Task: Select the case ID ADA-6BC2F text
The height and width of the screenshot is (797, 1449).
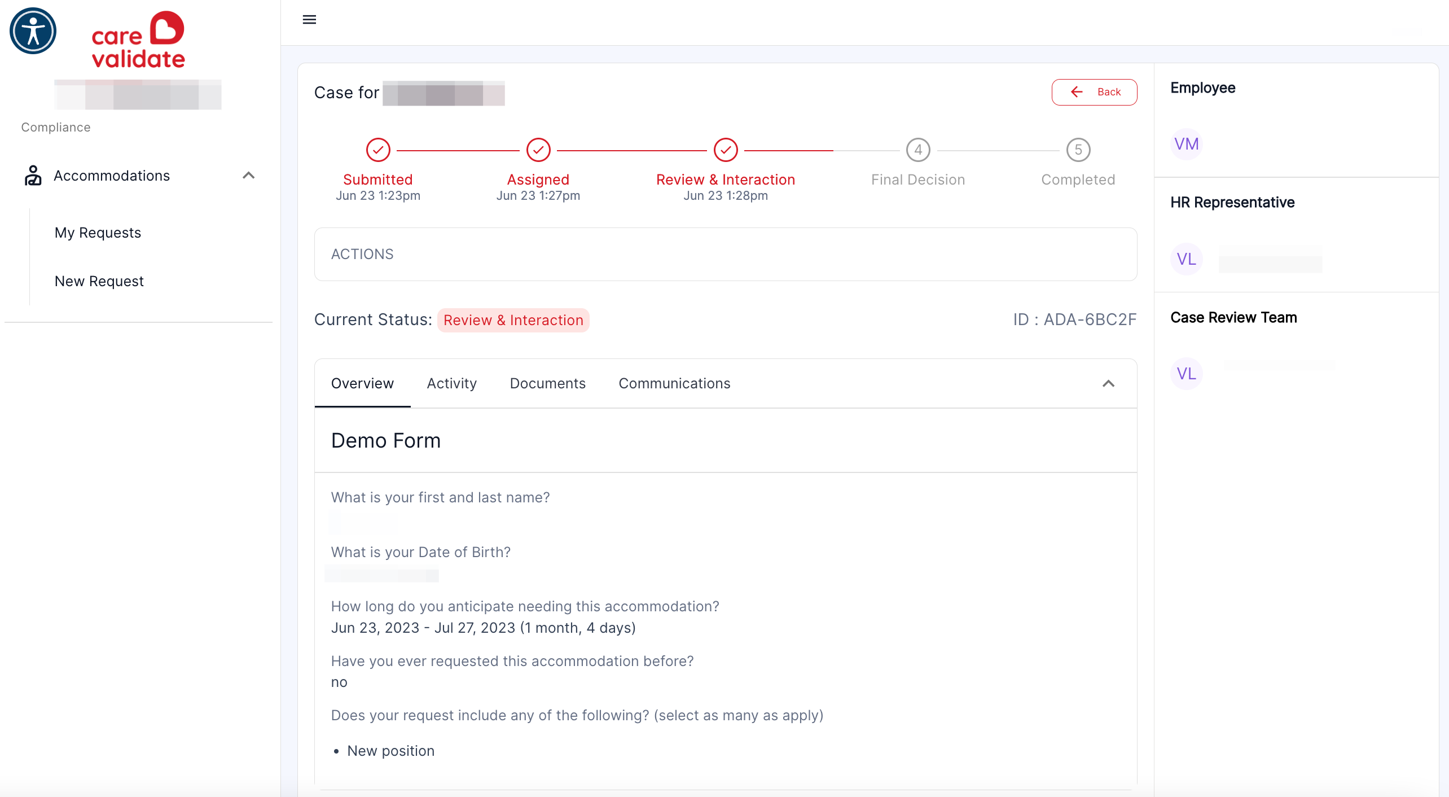Action: [x=1074, y=319]
